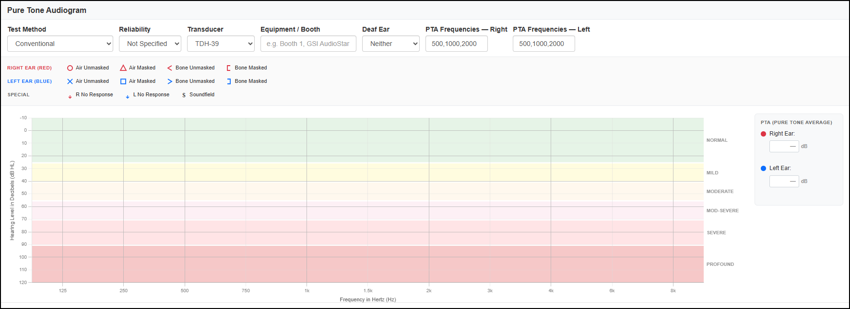850x309 pixels.
Task: Select left ear Air Masked square symbol
Action: (x=123, y=81)
